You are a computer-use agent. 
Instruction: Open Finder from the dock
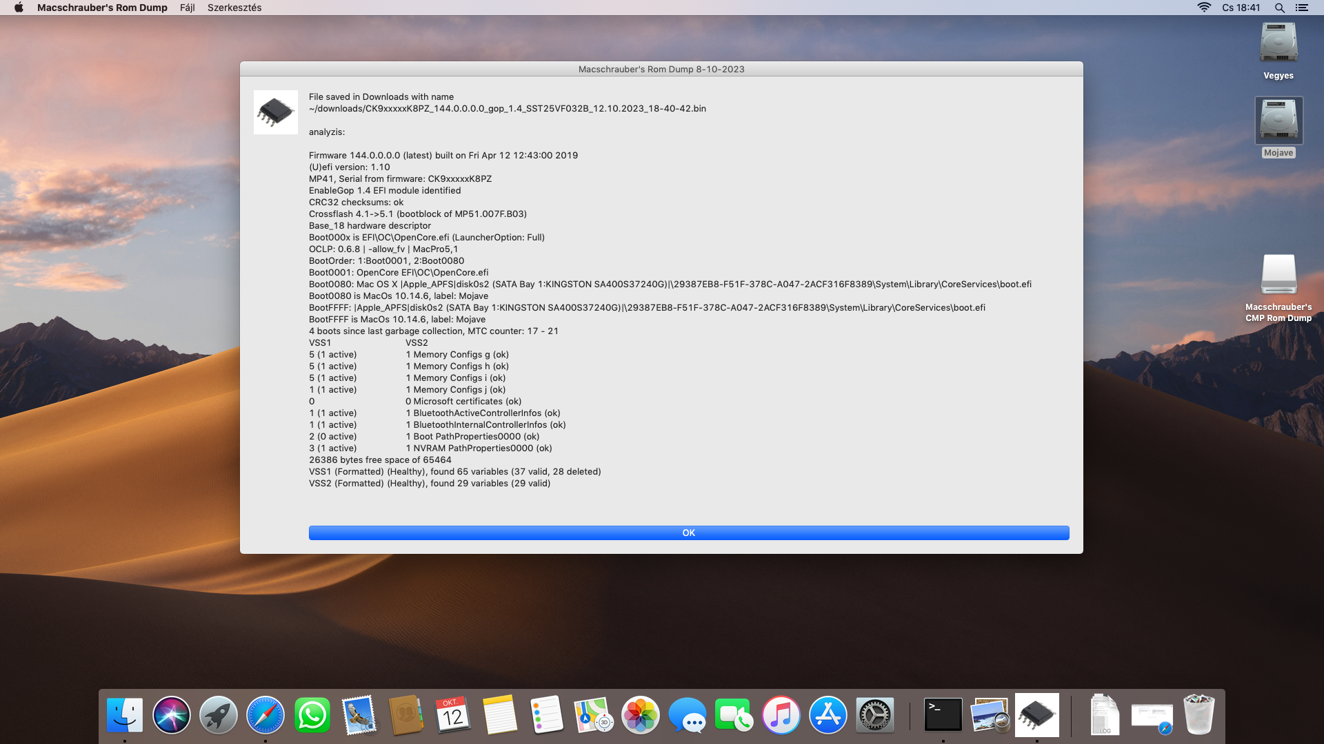coord(125,715)
